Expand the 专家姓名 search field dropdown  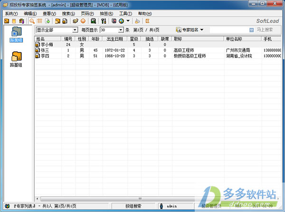(202, 29)
